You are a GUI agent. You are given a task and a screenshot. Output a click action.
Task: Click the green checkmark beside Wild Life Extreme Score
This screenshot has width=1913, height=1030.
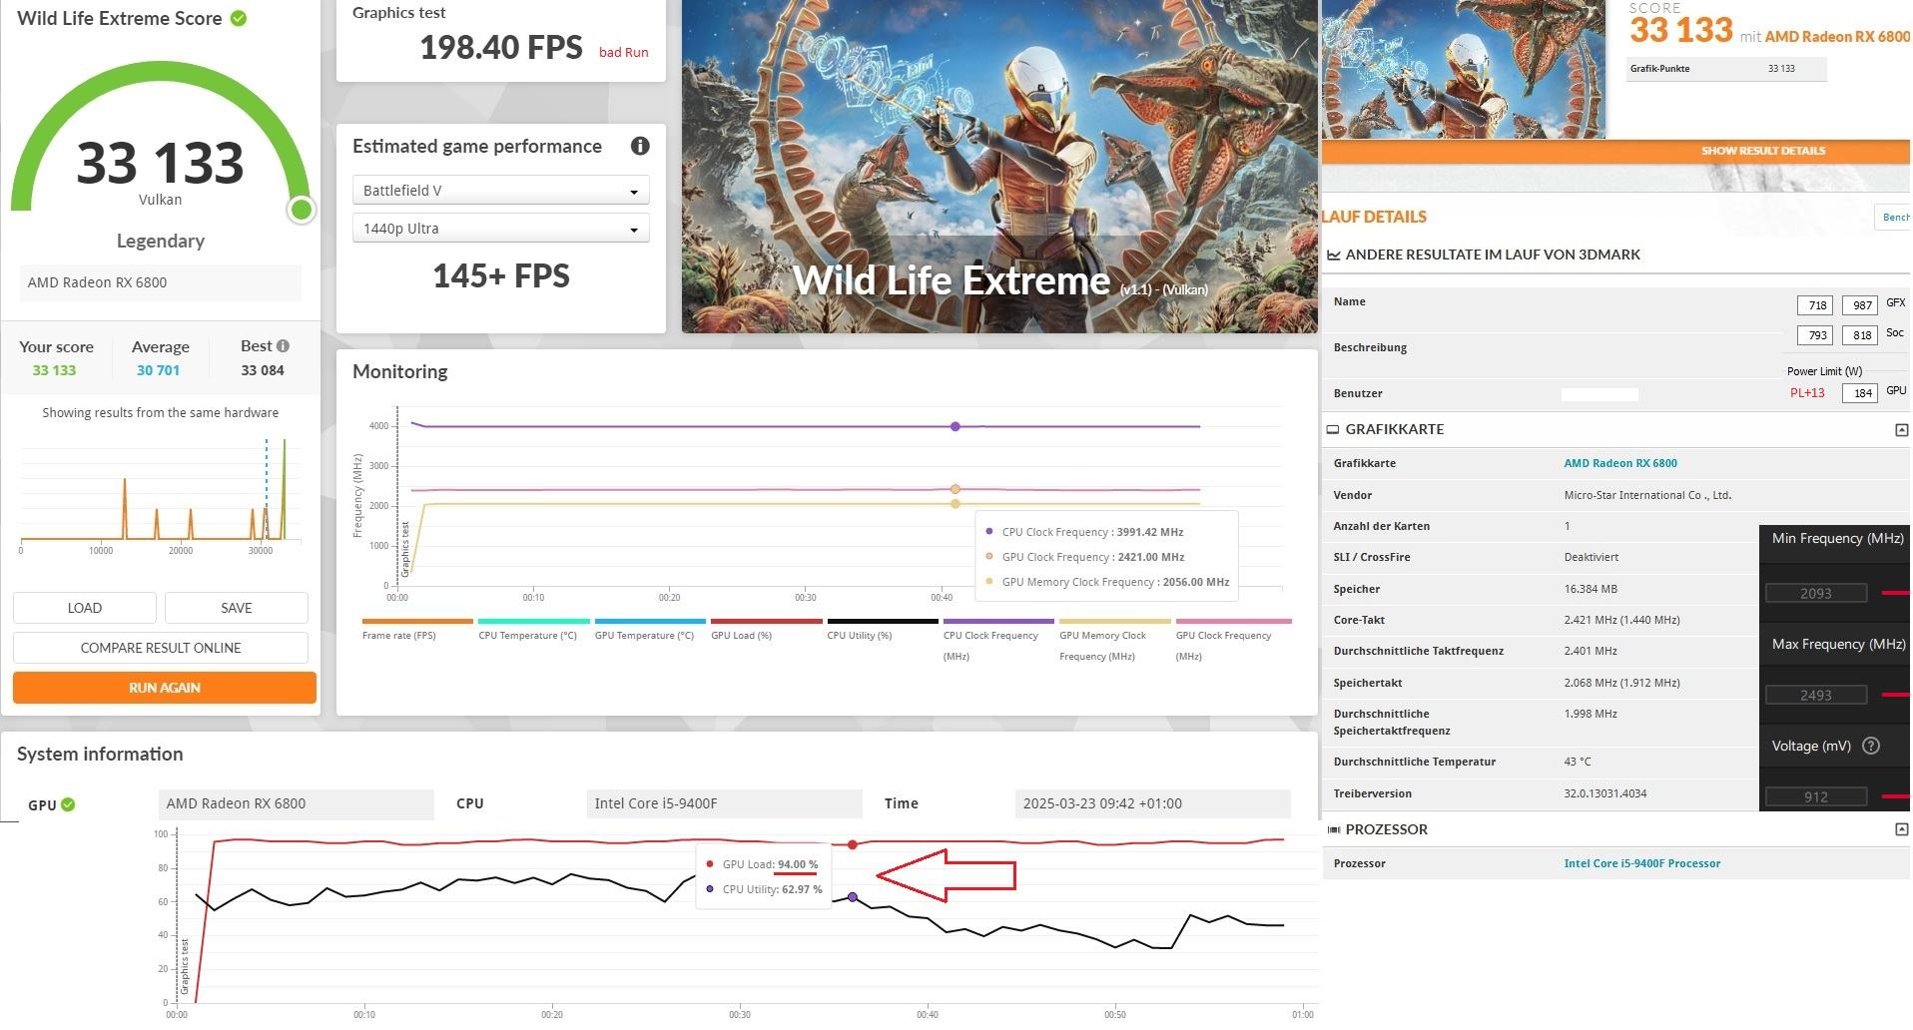click(x=239, y=18)
